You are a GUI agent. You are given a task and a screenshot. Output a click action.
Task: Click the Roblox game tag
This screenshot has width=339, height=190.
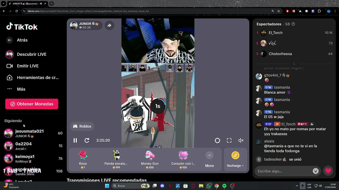(82, 126)
